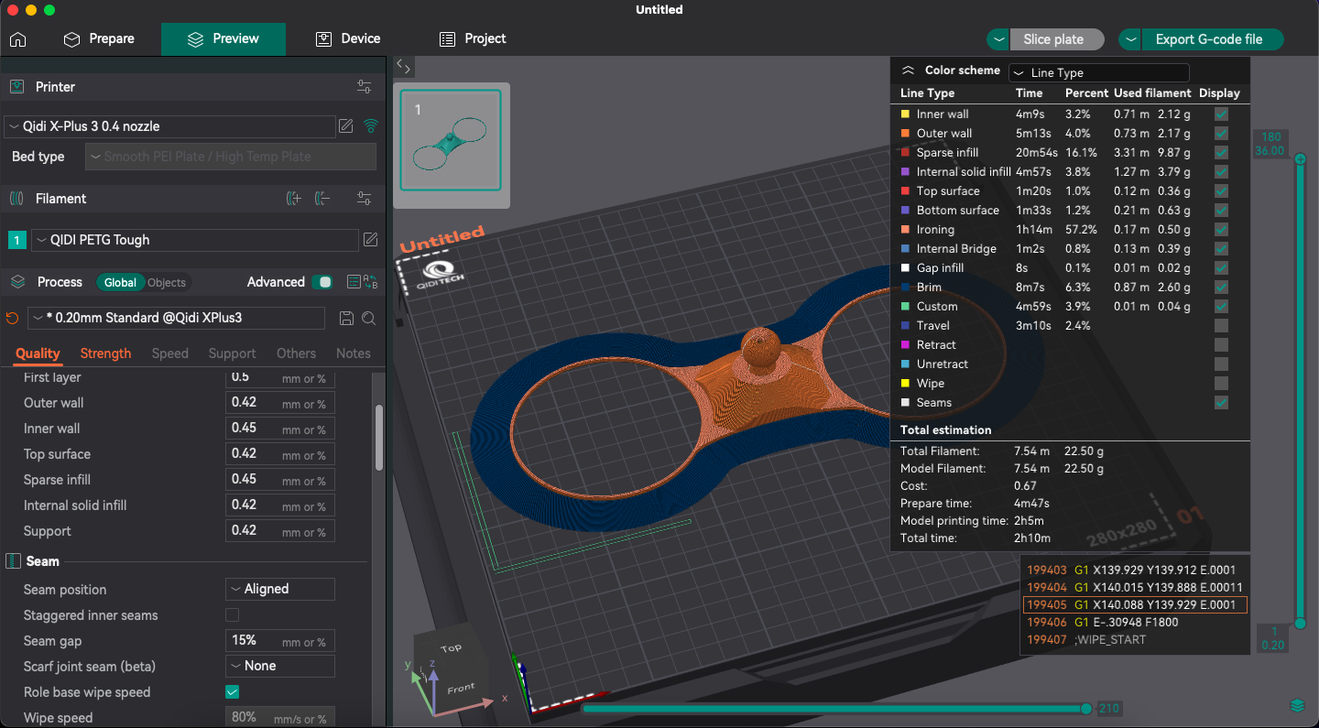
Task: Save the process preset with disk icon
Action: 346,319
